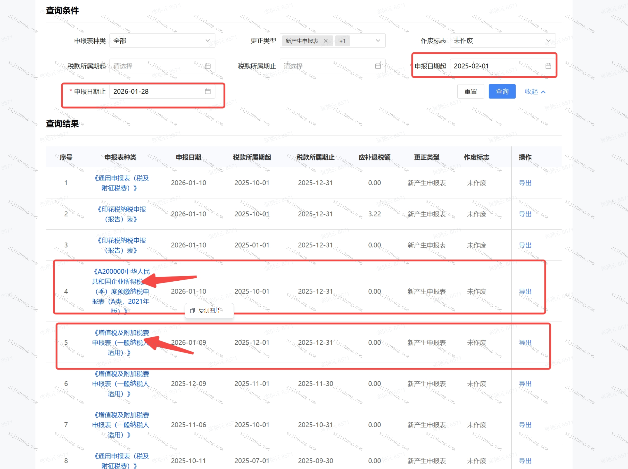The height and width of the screenshot is (469, 628).
Task: Click 导出 link in row 1
Action: click(x=525, y=183)
